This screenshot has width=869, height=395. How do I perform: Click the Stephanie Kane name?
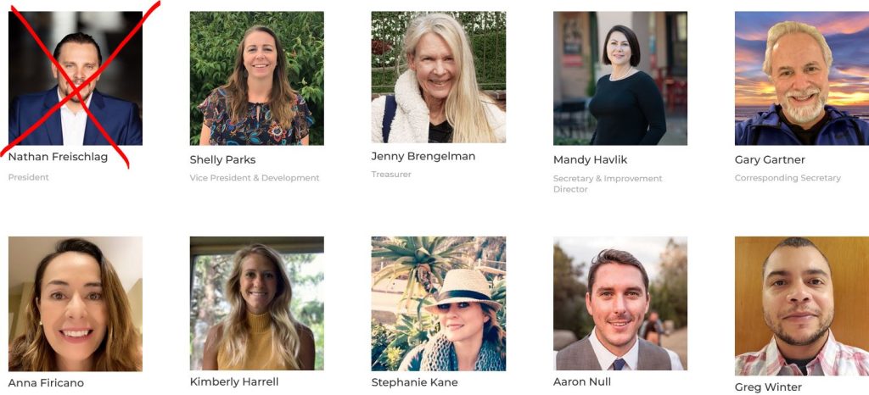[414, 382]
